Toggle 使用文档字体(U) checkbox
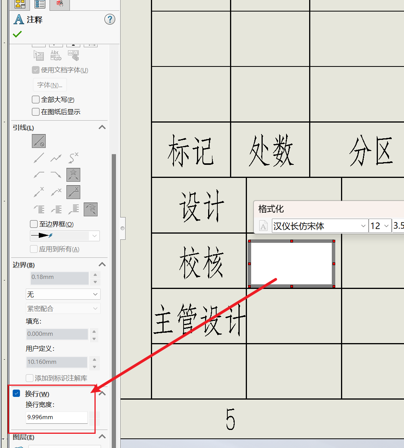The image size is (404, 448). coord(36,70)
